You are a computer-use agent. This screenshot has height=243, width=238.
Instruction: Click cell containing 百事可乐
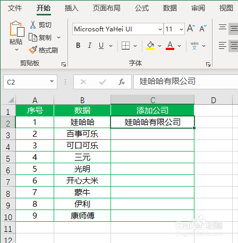[82, 134]
